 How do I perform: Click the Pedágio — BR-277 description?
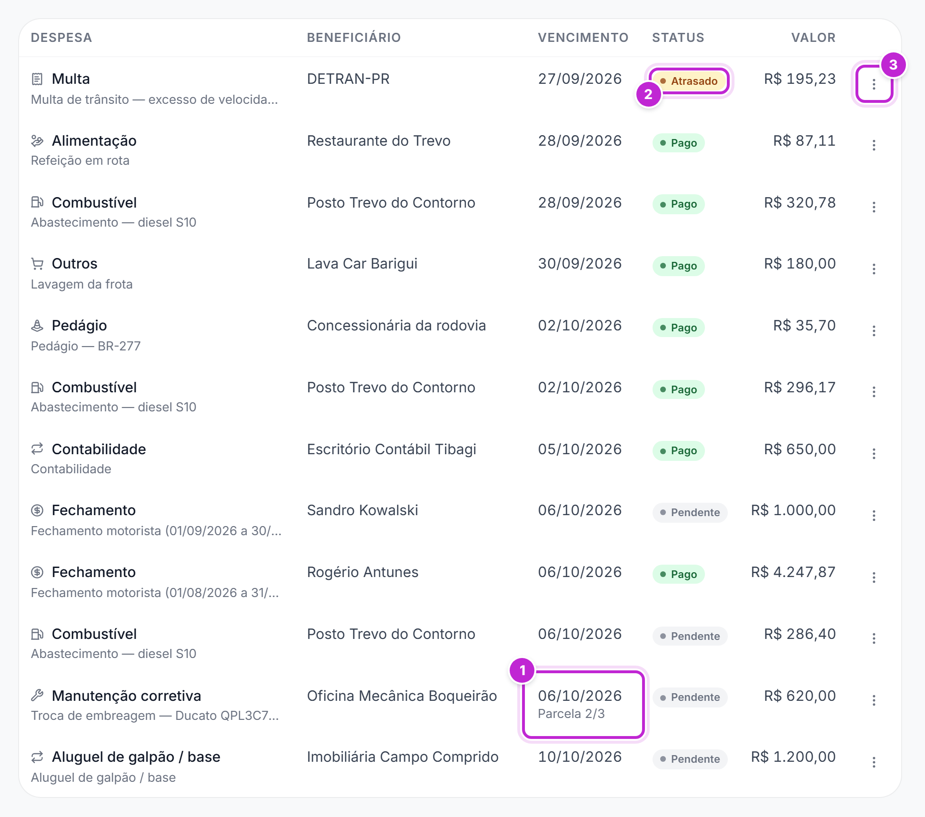(86, 346)
